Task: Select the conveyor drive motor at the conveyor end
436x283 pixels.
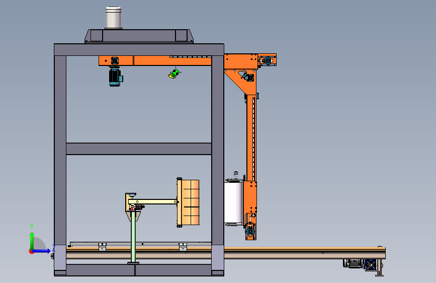Action: pos(353,263)
